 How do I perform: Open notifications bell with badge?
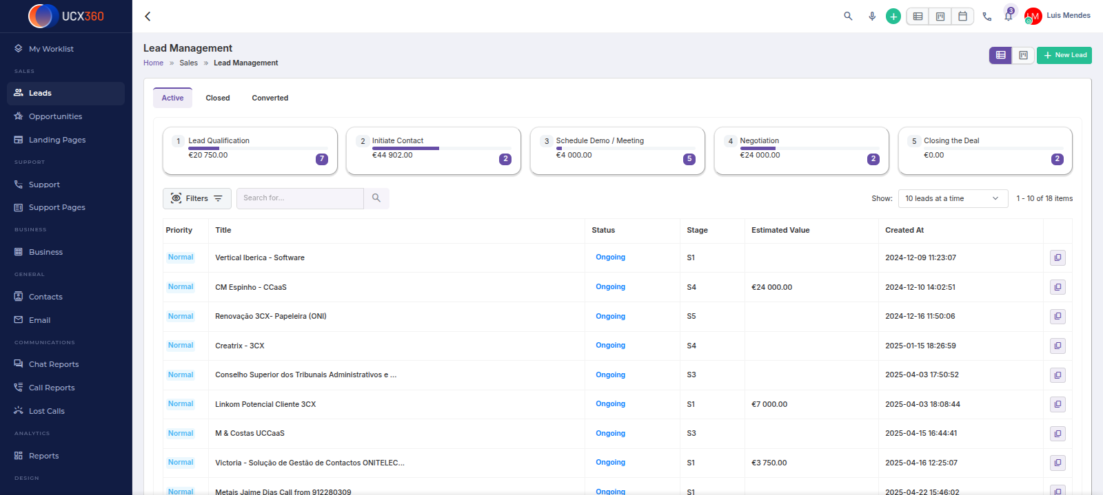click(1009, 15)
